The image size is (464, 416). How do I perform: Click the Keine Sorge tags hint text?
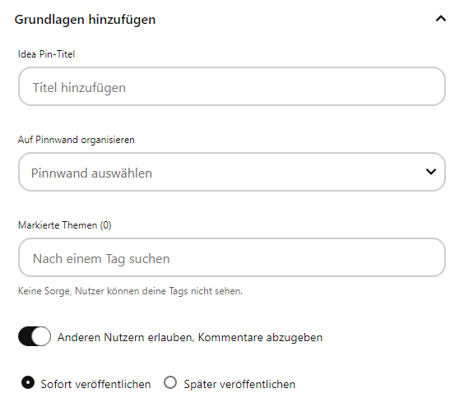[130, 291]
